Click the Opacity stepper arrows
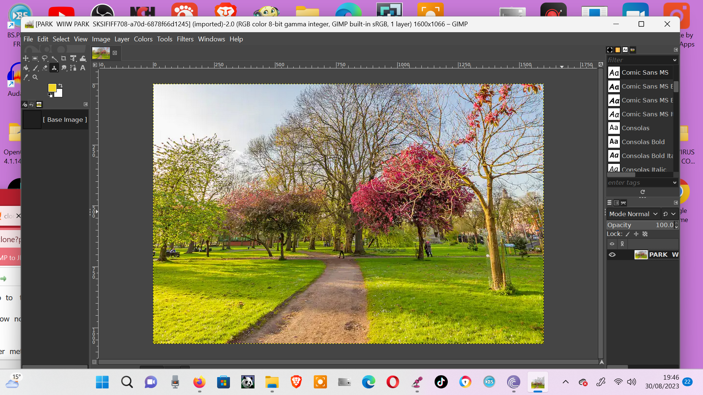 676,225
